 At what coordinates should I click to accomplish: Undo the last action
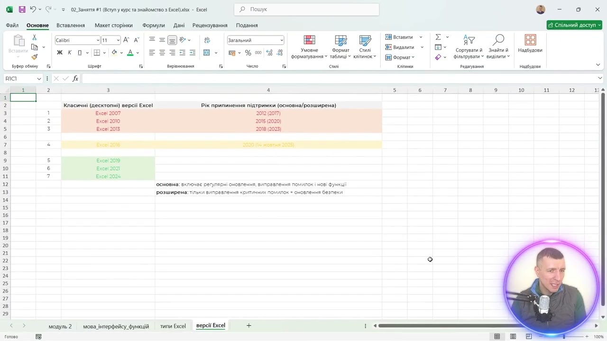pos(33,9)
